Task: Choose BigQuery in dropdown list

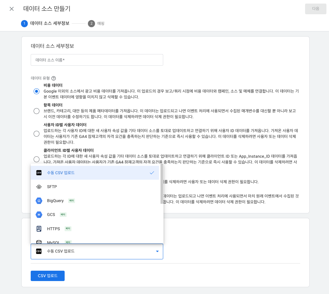Action: [95, 201]
